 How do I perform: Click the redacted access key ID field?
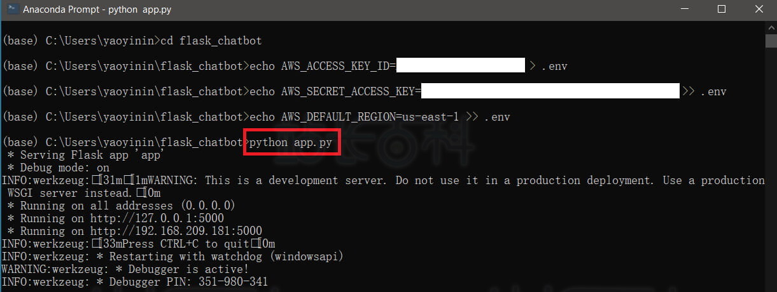(x=460, y=65)
